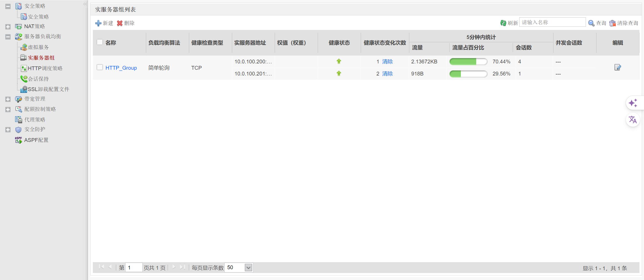This screenshot has width=644, height=280.
Task: Click the 70.44% traffic progress bar
Action: (x=468, y=62)
